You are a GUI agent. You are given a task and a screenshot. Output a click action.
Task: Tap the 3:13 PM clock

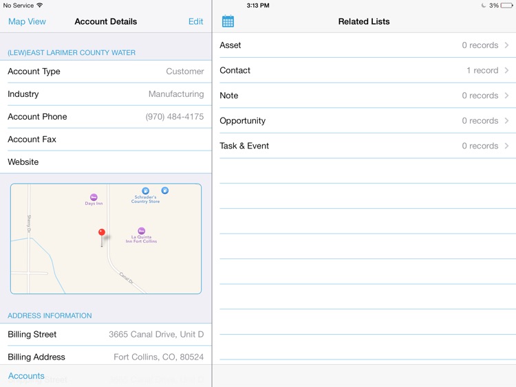tap(258, 5)
